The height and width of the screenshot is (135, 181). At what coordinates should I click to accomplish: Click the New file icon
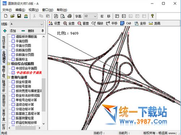pyautogui.click(x=6, y=16)
